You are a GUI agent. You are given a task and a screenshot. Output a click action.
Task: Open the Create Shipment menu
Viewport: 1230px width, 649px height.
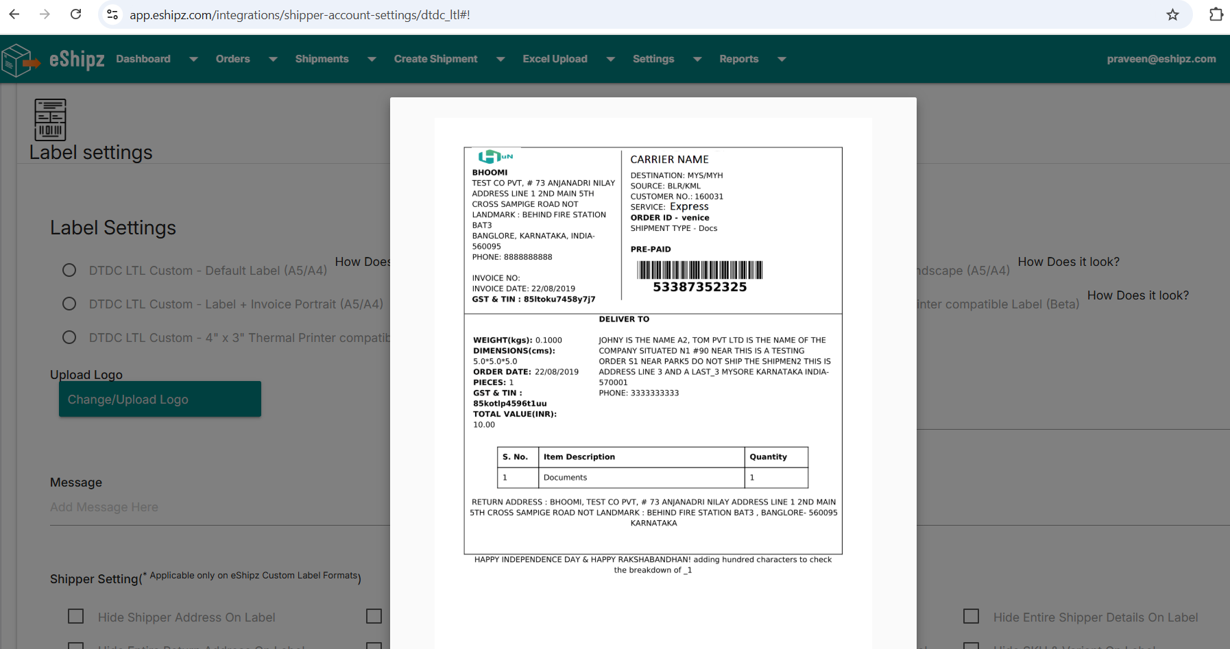coord(435,59)
